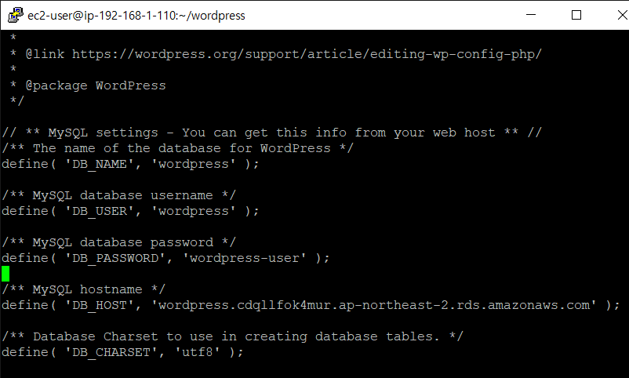This screenshot has width=629, height=378.
Task: Click the 'MySQL database username' comment
Action: [118, 195]
